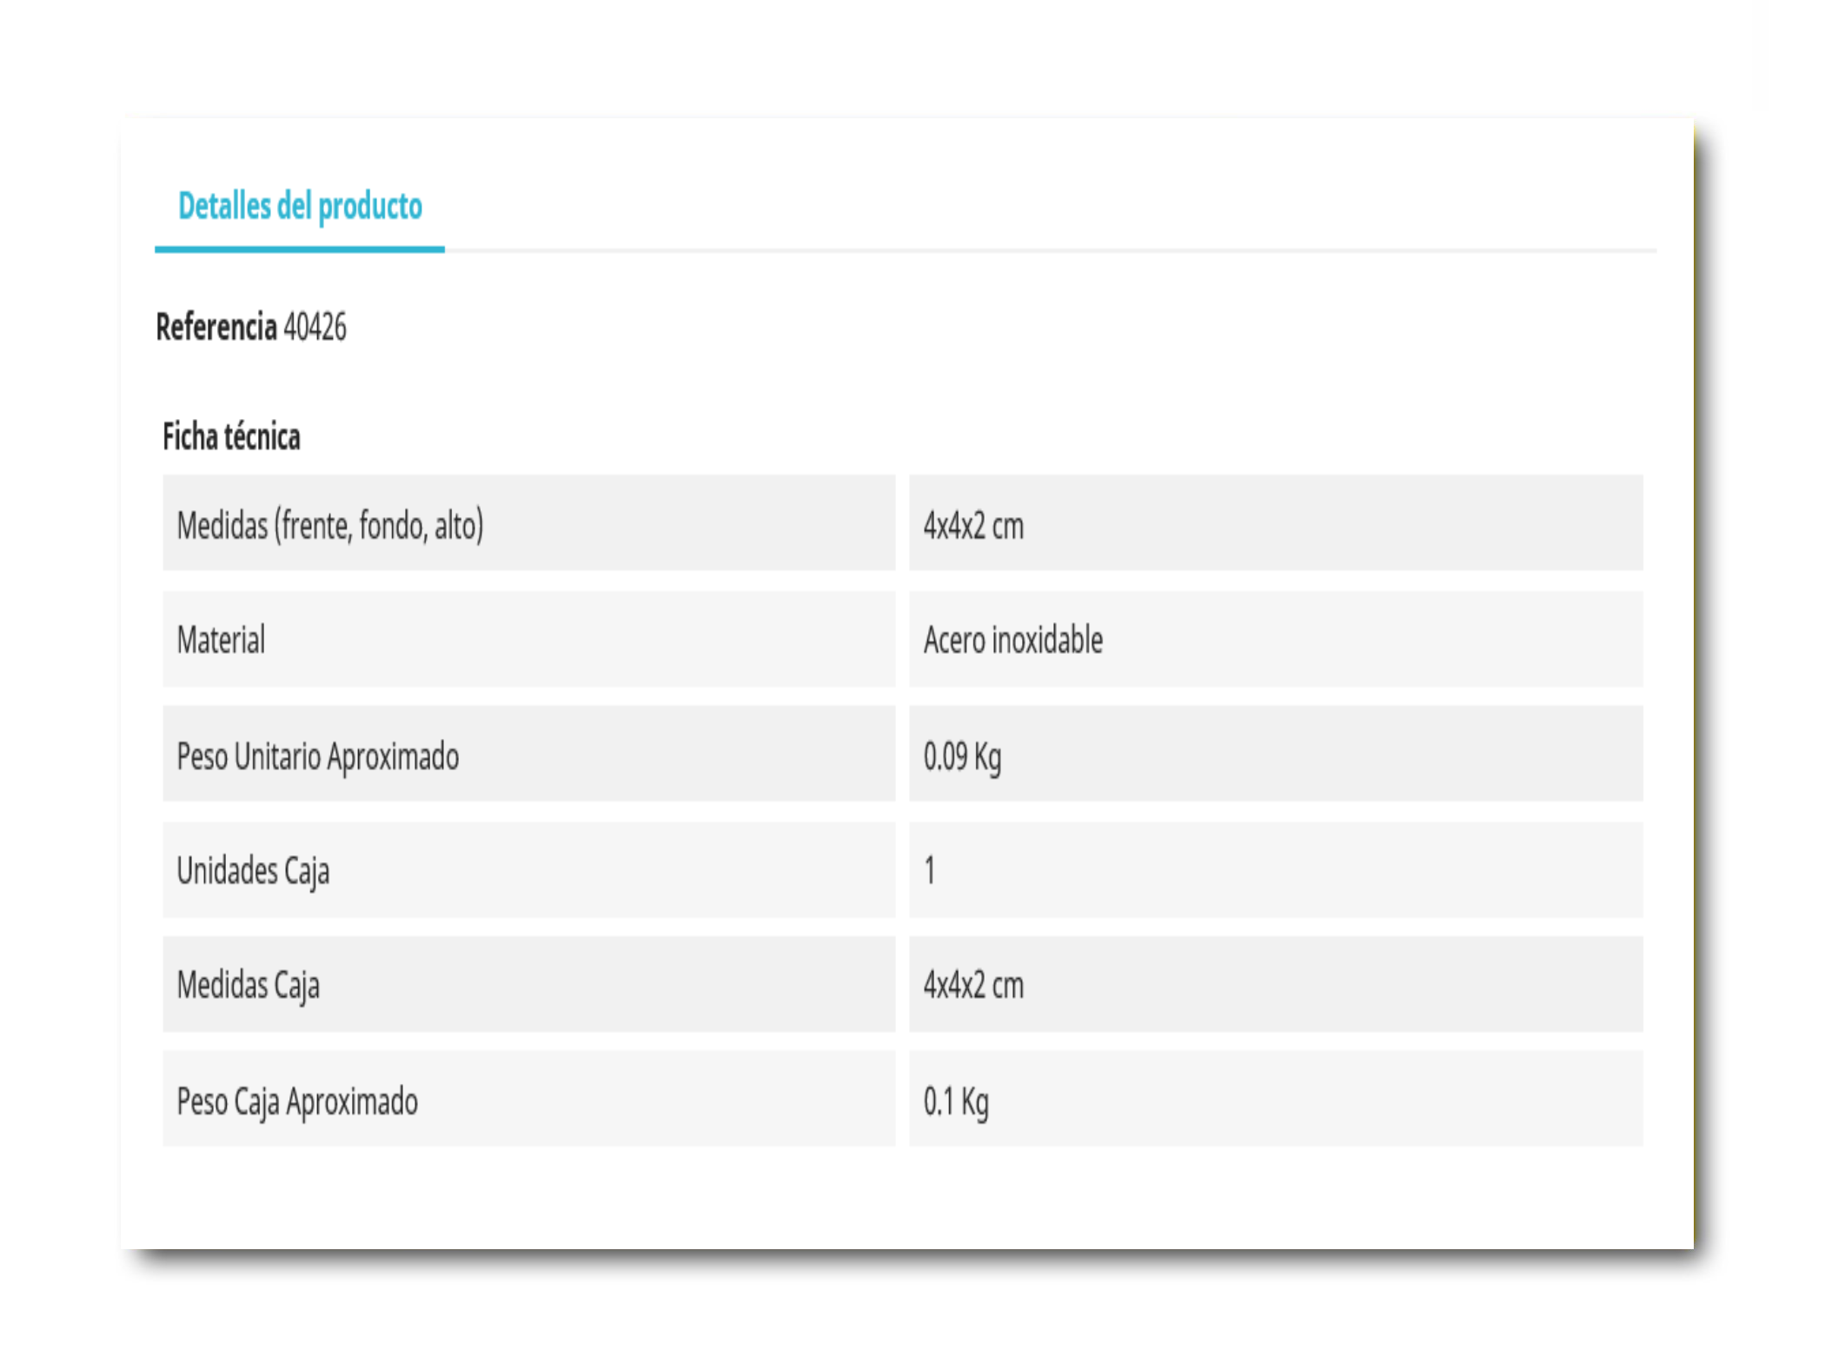Click the Peso Caja Aproximado label
The width and height of the screenshot is (1825, 1370).
point(297,1101)
